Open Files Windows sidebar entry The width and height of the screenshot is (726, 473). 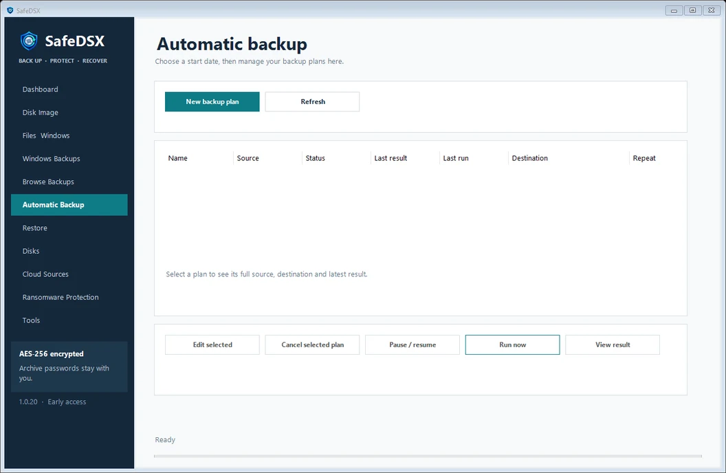click(69, 135)
